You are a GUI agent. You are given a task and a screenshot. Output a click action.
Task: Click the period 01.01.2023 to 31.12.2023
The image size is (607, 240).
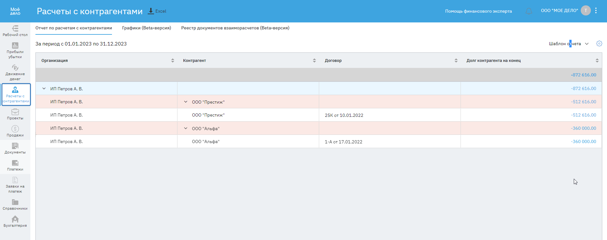[x=81, y=44]
